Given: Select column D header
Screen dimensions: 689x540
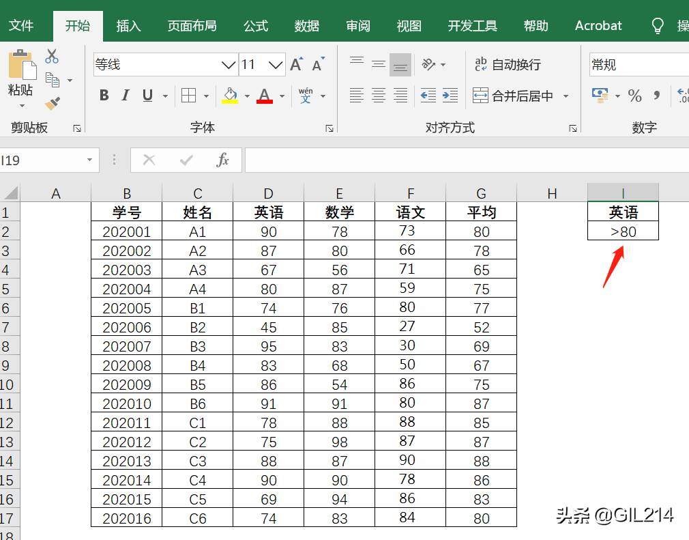Looking at the screenshot, I should (x=269, y=193).
